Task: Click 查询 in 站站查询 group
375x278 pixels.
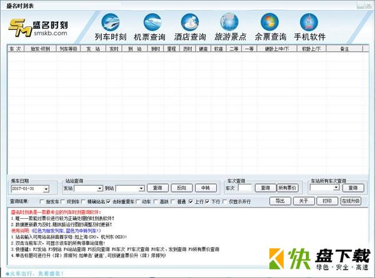Action: [157, 188]
